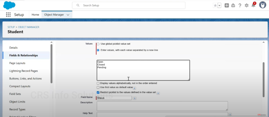The image size is (269, 117).
Task: Click the 'Pending' value in the text area
Action: 102,67
